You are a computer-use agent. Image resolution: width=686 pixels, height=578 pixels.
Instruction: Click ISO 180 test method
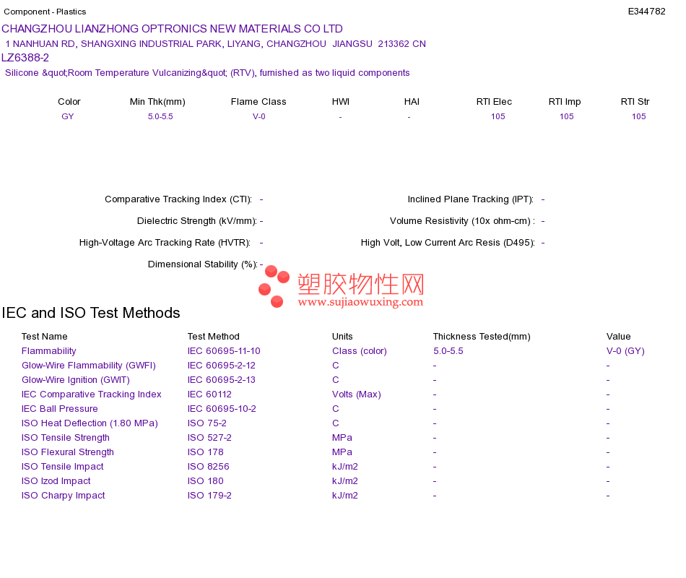pyautogui.click(x=205, y=480)
